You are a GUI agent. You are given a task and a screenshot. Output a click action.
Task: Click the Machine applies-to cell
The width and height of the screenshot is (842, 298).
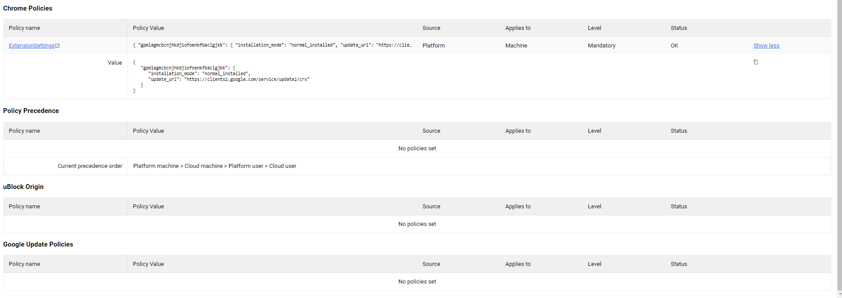click(516, 46)
